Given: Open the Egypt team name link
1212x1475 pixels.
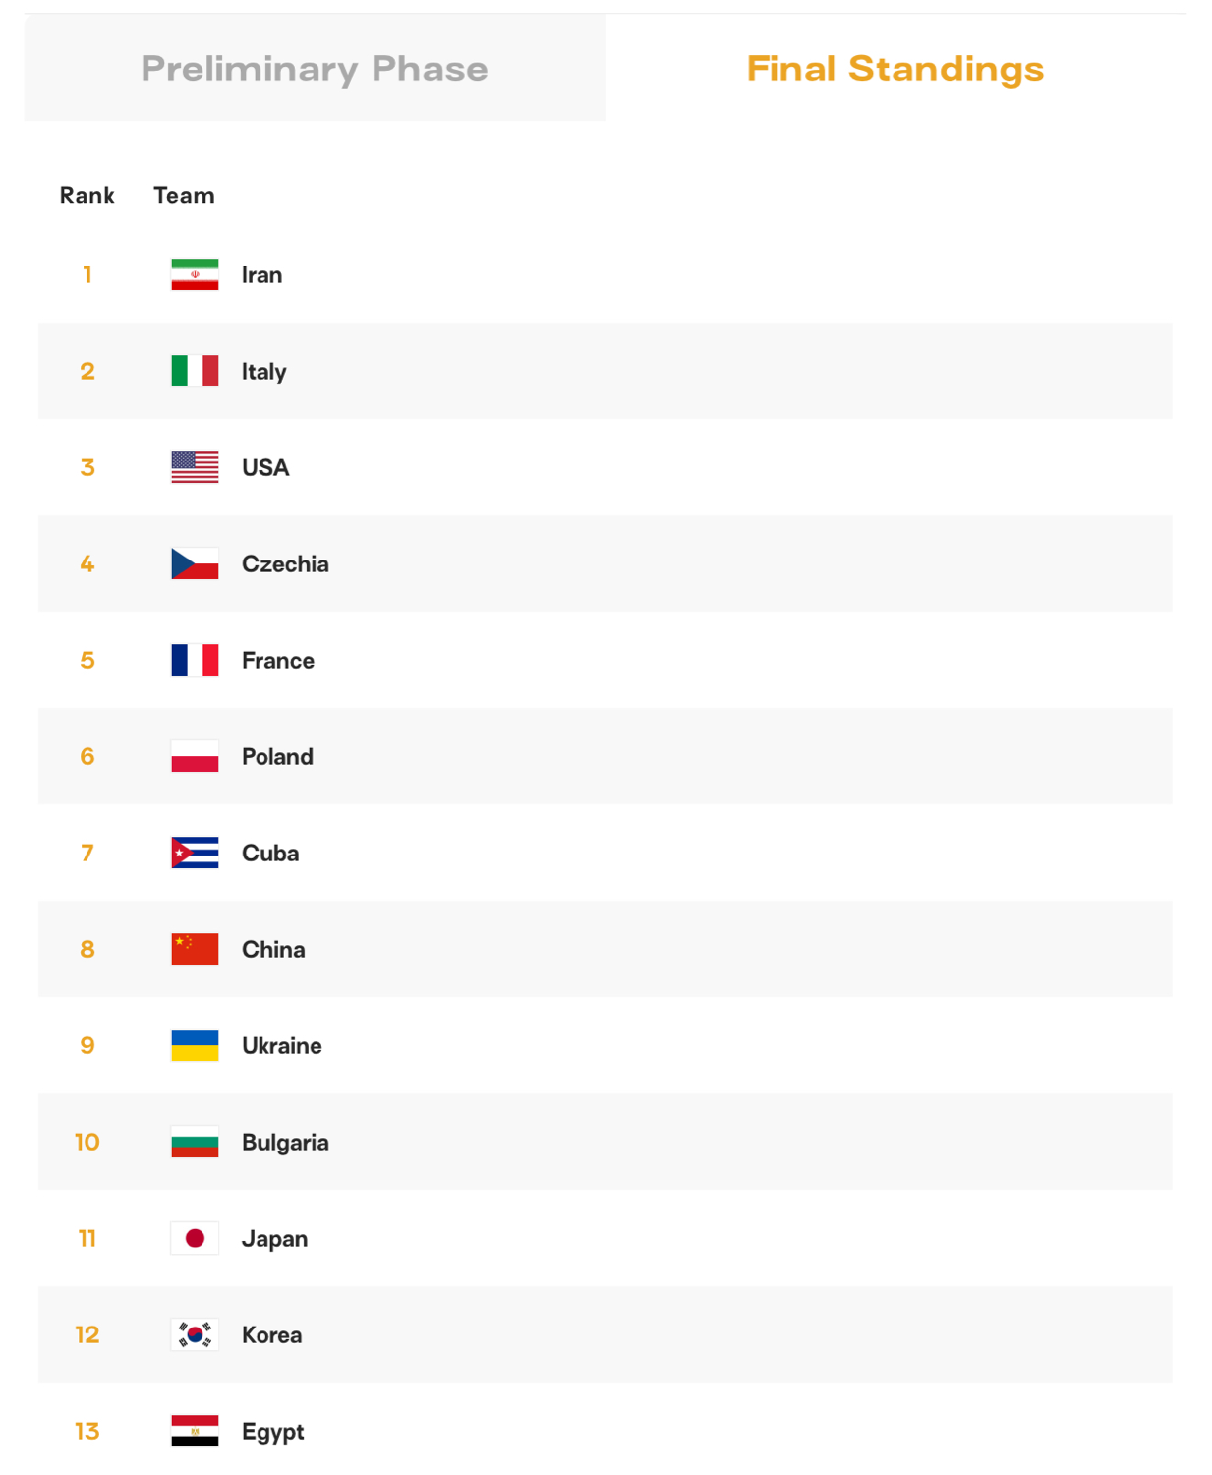Looking at the screenshot, I should pos(272,1432).
